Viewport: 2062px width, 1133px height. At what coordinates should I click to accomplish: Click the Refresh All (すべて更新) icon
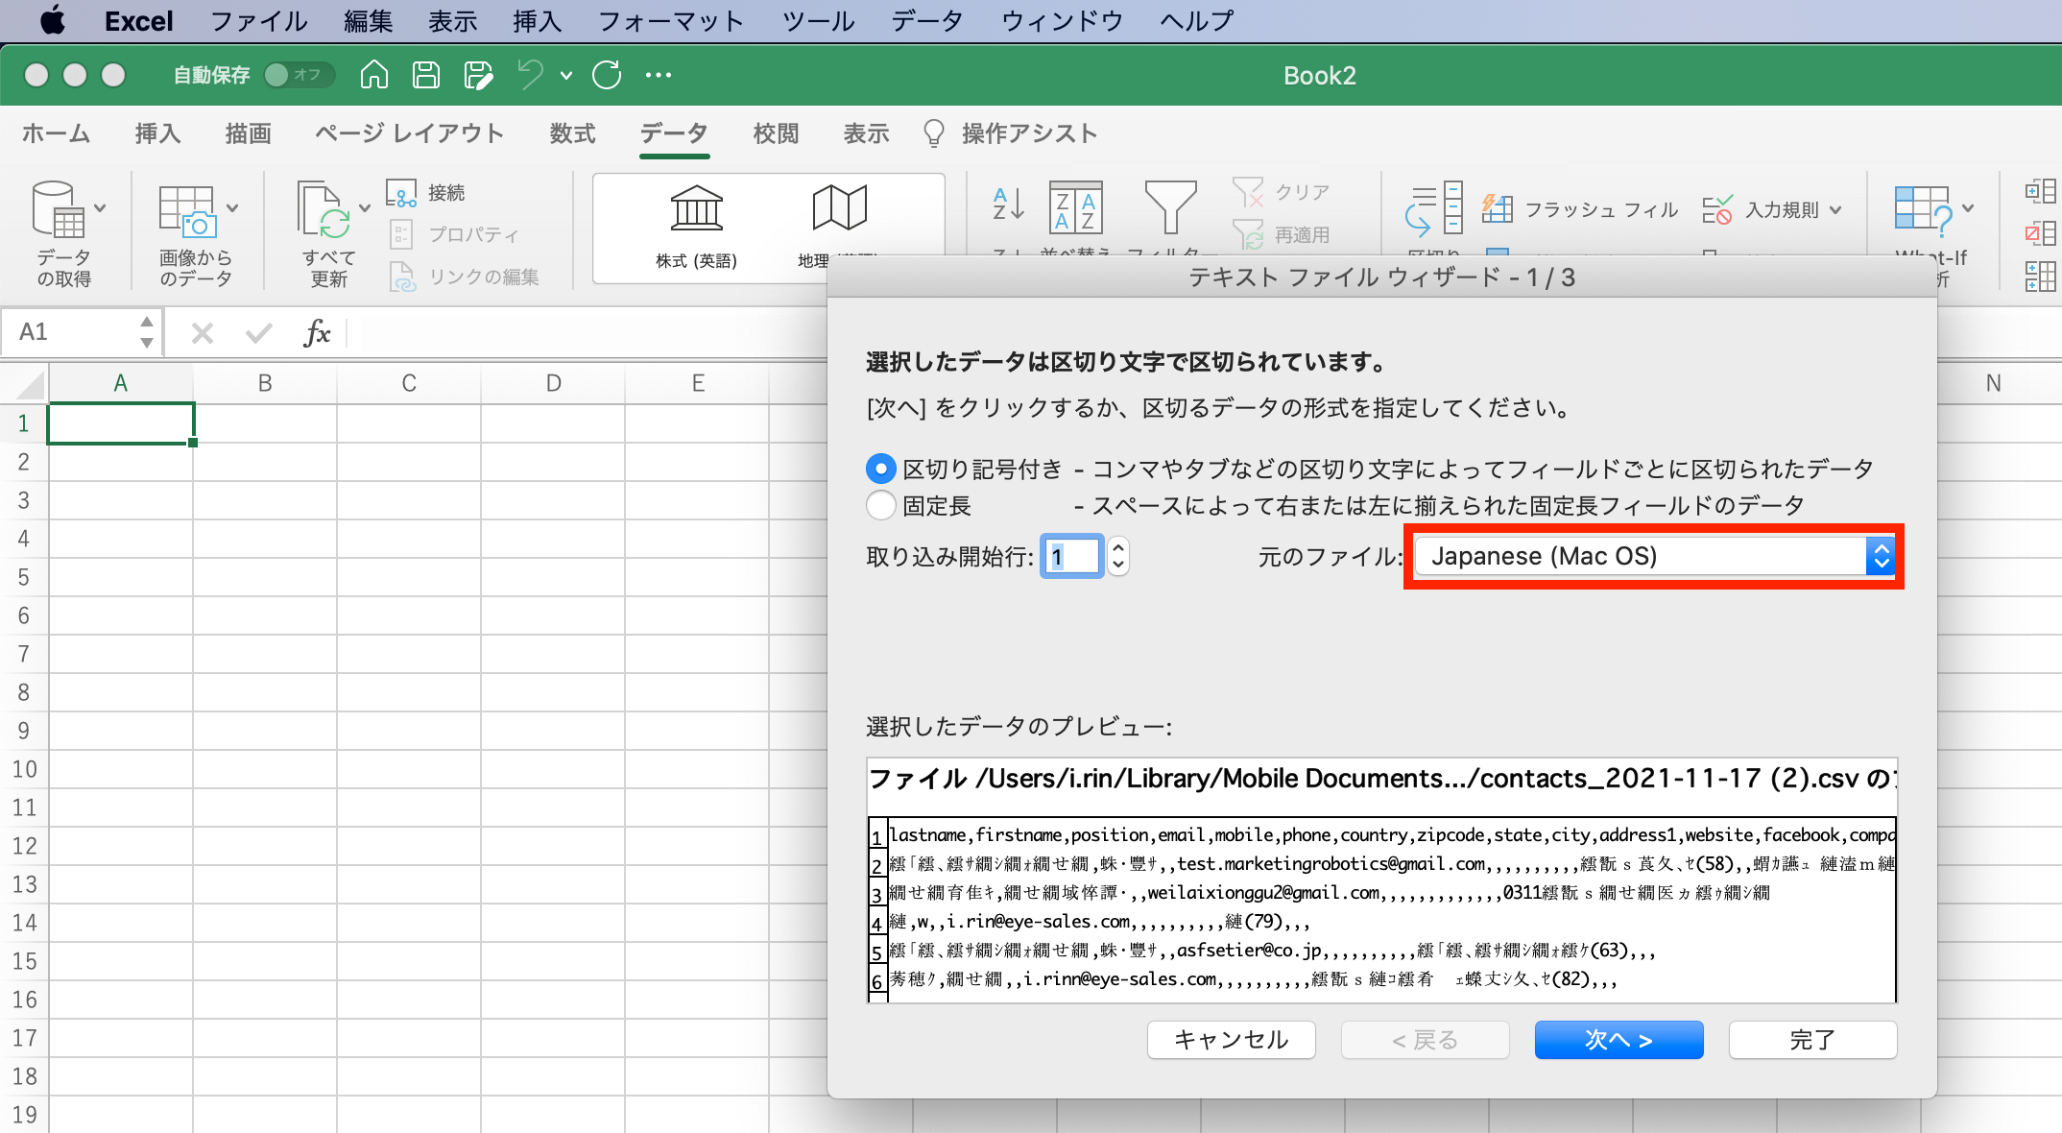323,210
